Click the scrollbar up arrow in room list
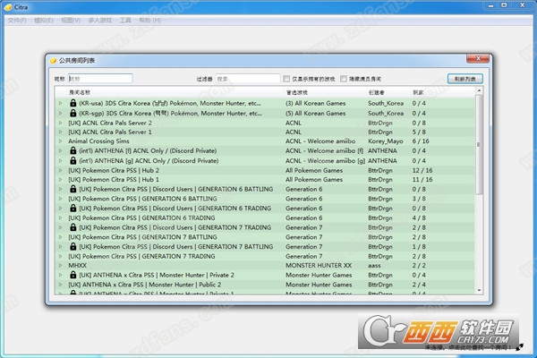 (x=479, y=90)
